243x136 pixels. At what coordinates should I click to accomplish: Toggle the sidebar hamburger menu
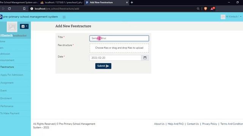(x=64, y=17)
